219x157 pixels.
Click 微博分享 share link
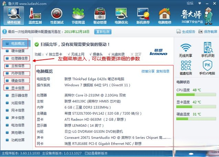click(148, 71)
